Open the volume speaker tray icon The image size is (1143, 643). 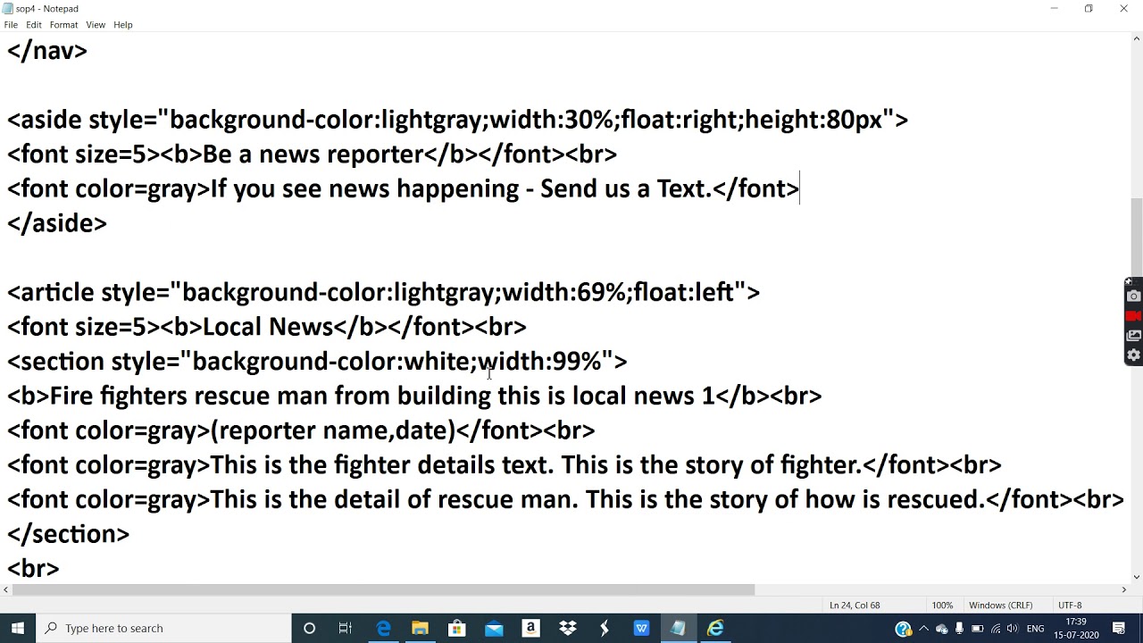[x=1012, y=629]
